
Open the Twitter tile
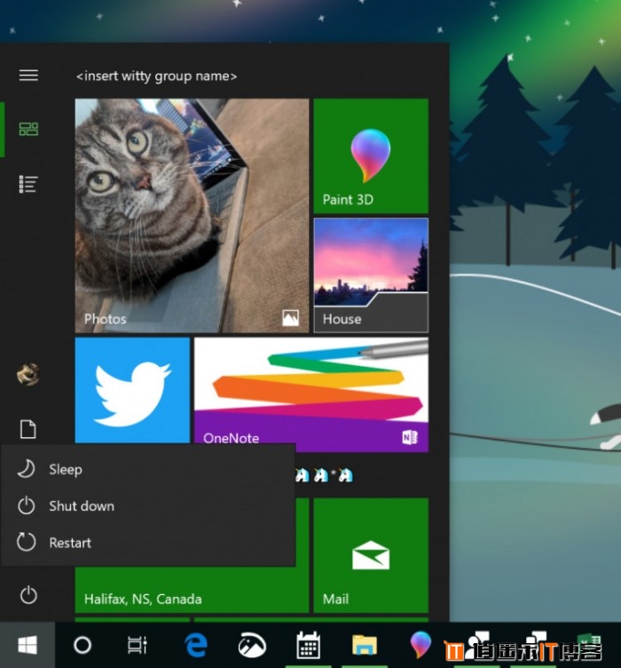click(x=132, y=390)
